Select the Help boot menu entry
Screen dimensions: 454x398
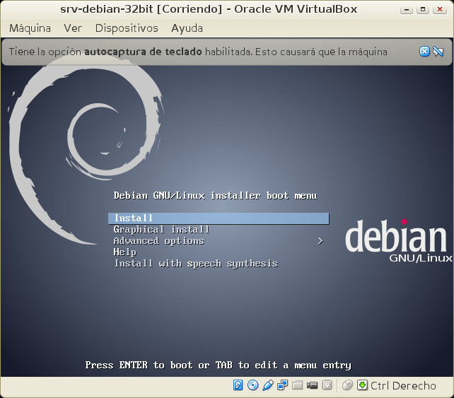coord(125,252)
